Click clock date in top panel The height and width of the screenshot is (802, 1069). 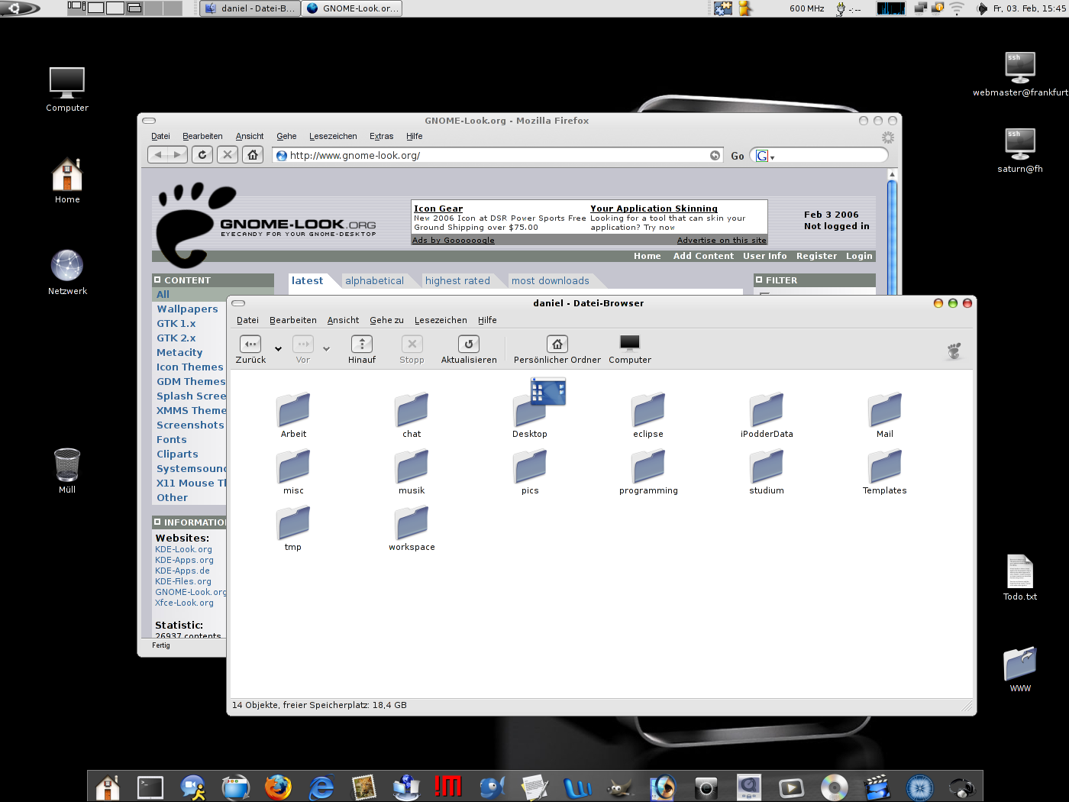(x=1029, y=8)
